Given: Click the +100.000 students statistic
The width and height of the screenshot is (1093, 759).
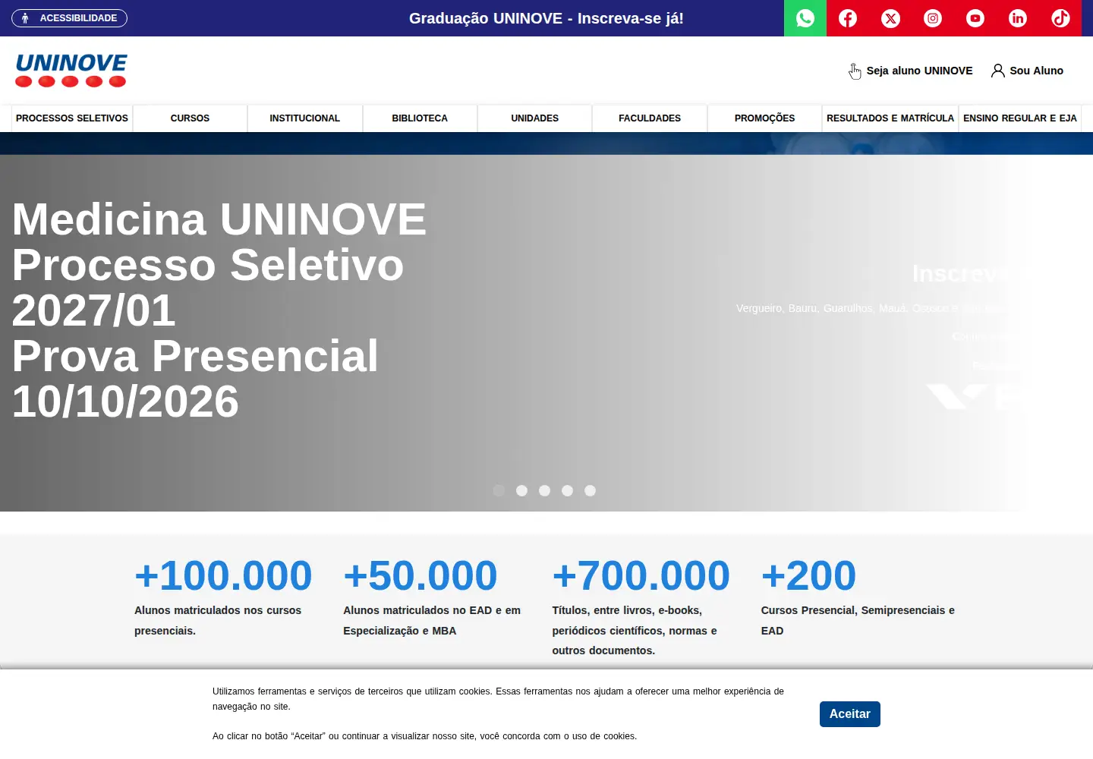Looking at the screenshot, I should 223,575.
